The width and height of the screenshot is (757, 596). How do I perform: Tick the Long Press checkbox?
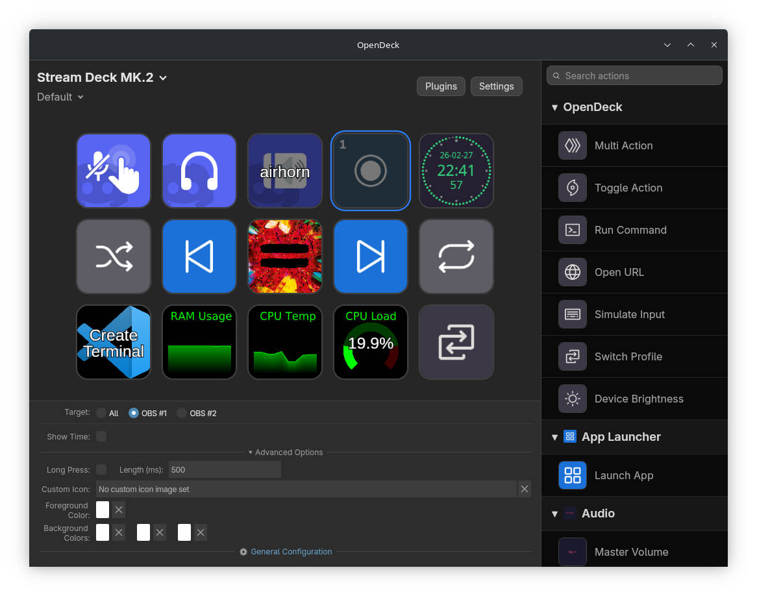[101, 469]
